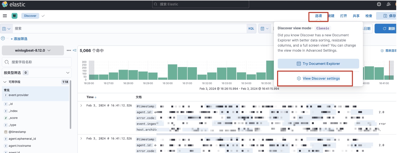Click the Classic view mode badge
This screenshot has height=153, width=397.
[323, 28]
